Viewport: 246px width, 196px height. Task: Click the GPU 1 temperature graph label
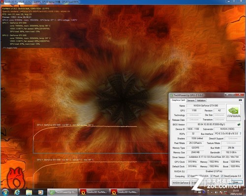click(65, 160)
